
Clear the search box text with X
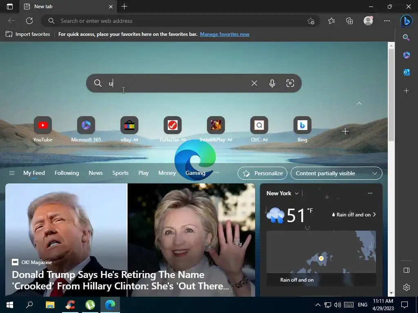coord(254,83)
